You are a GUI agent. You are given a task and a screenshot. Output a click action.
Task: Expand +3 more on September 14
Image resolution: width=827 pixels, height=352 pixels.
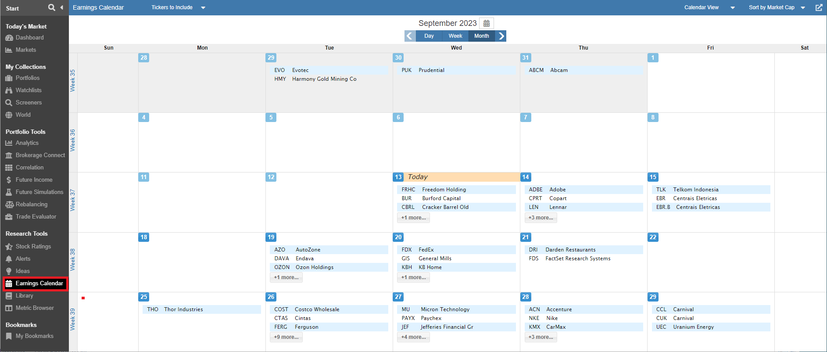point(541,218)
